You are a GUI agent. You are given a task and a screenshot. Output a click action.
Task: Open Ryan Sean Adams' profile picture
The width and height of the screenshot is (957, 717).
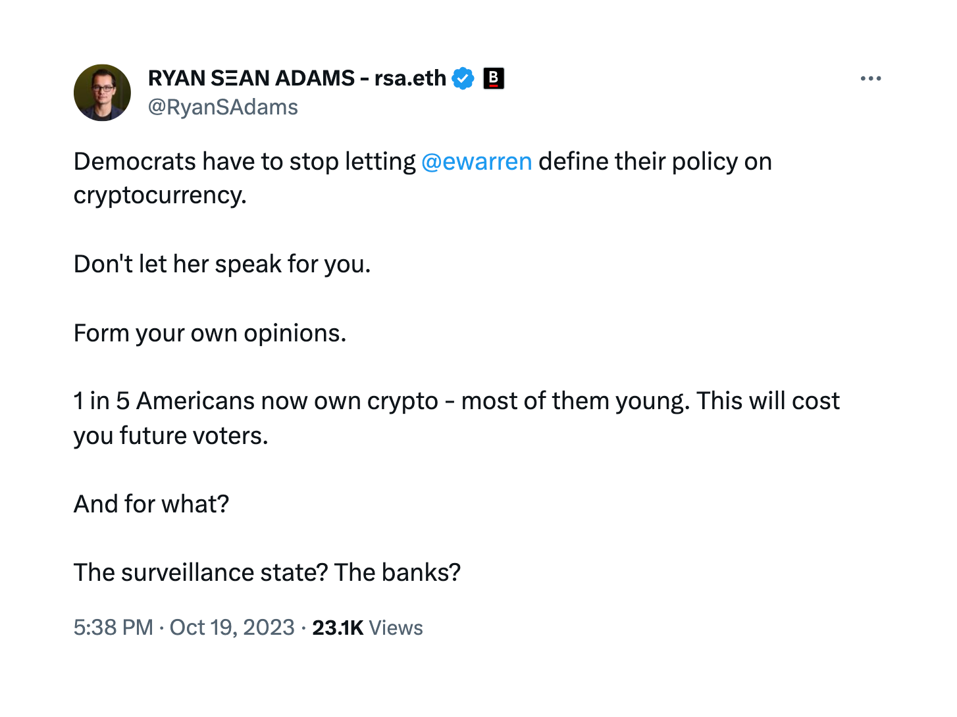(102, 93)
